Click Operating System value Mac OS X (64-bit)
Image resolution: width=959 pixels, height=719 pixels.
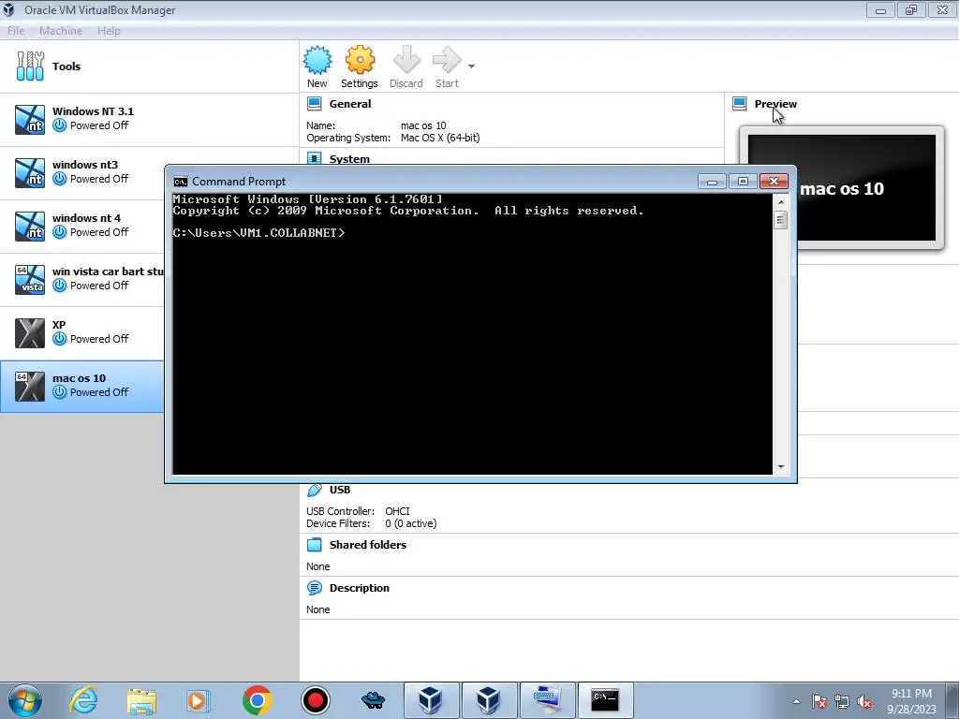[x=440, y=138]
